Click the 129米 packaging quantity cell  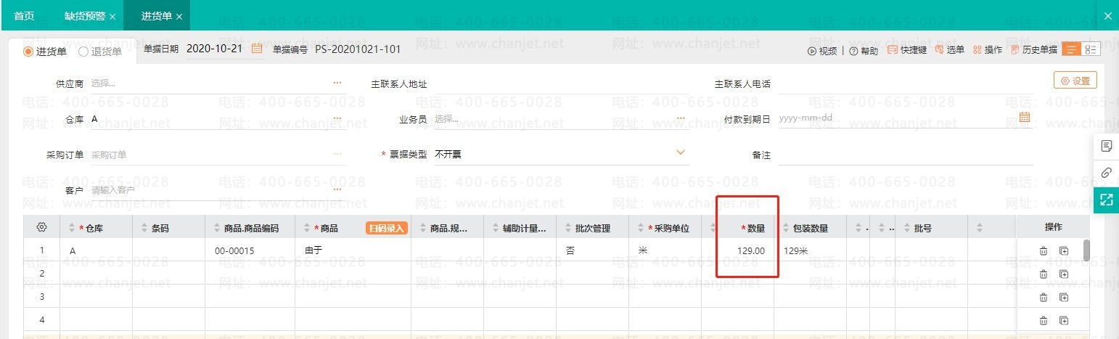810,250
